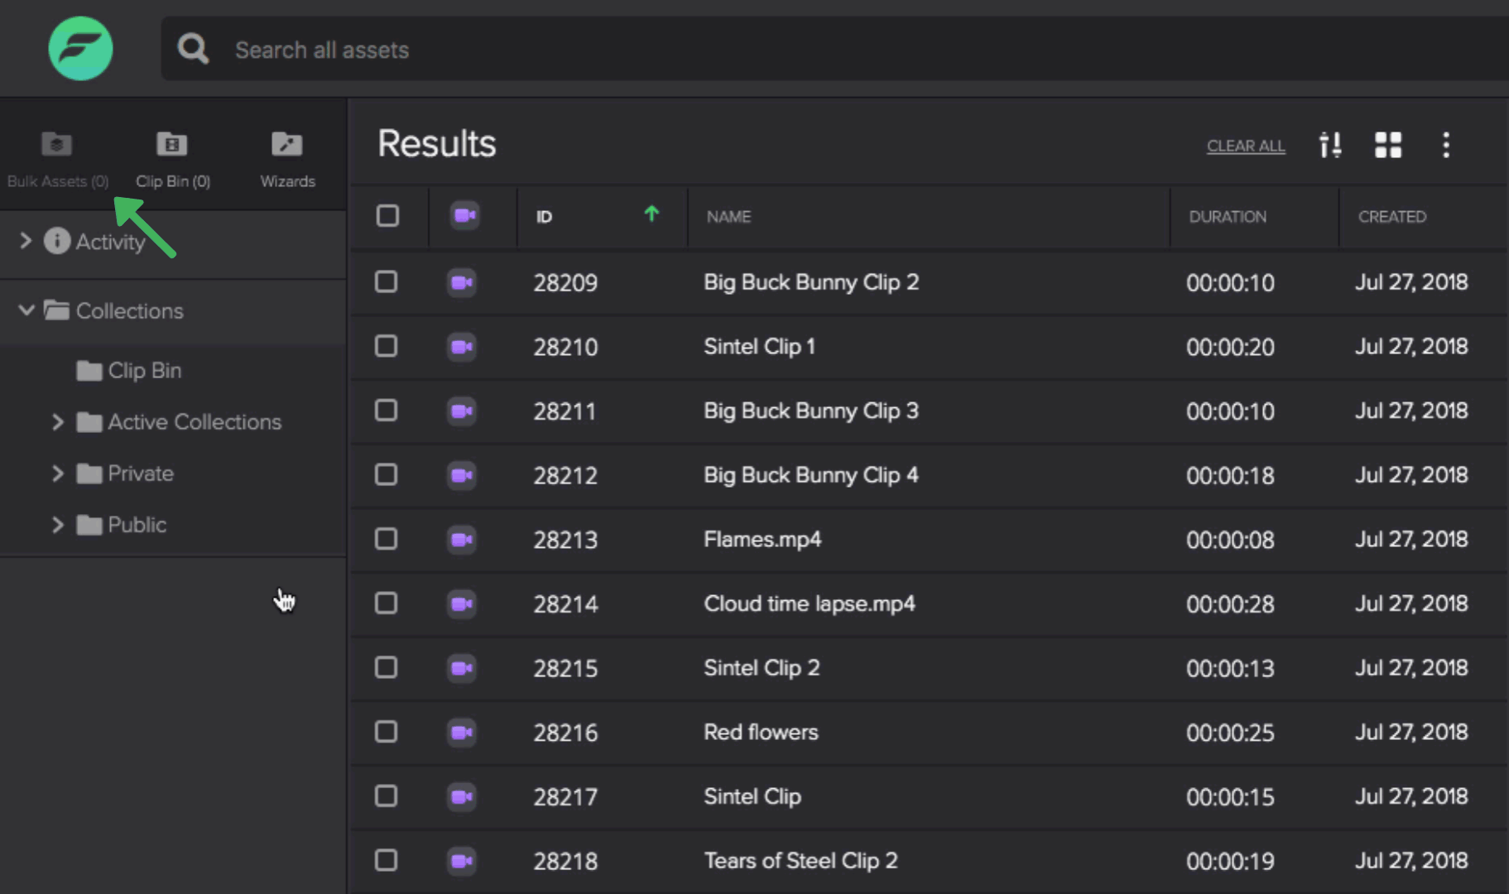Viewport: 1509px width, 894px height.
Task: Click the search magnifier icon
Action: click(x=193, y=49)
